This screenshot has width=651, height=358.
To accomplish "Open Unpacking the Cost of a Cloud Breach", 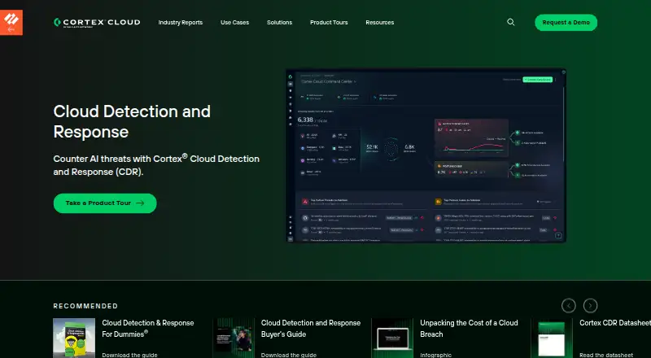I will point(469,329).
